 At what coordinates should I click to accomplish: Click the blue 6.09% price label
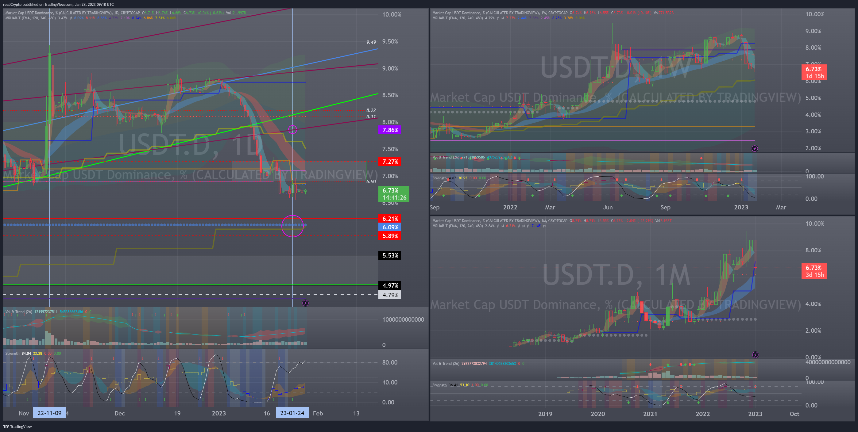point(390,227)
